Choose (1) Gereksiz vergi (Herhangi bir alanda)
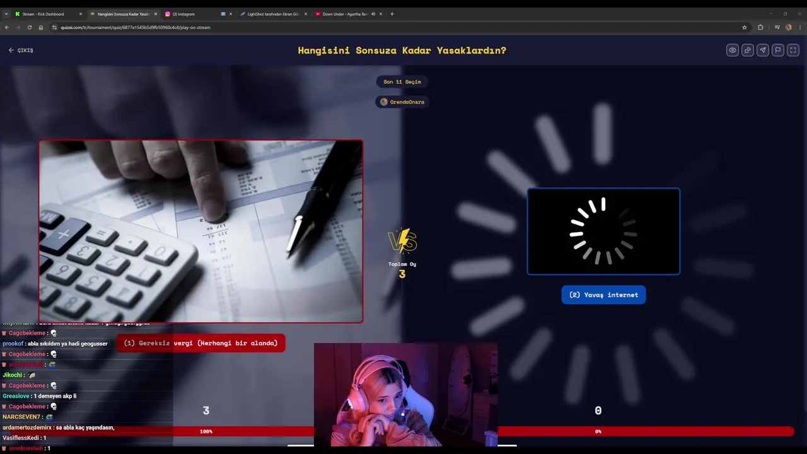This screenshot has width=807, height=454. pyautogui.click(x=200, y=343)
